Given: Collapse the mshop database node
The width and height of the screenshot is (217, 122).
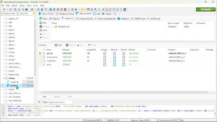Looking at the screenshot, I should 4,78.
